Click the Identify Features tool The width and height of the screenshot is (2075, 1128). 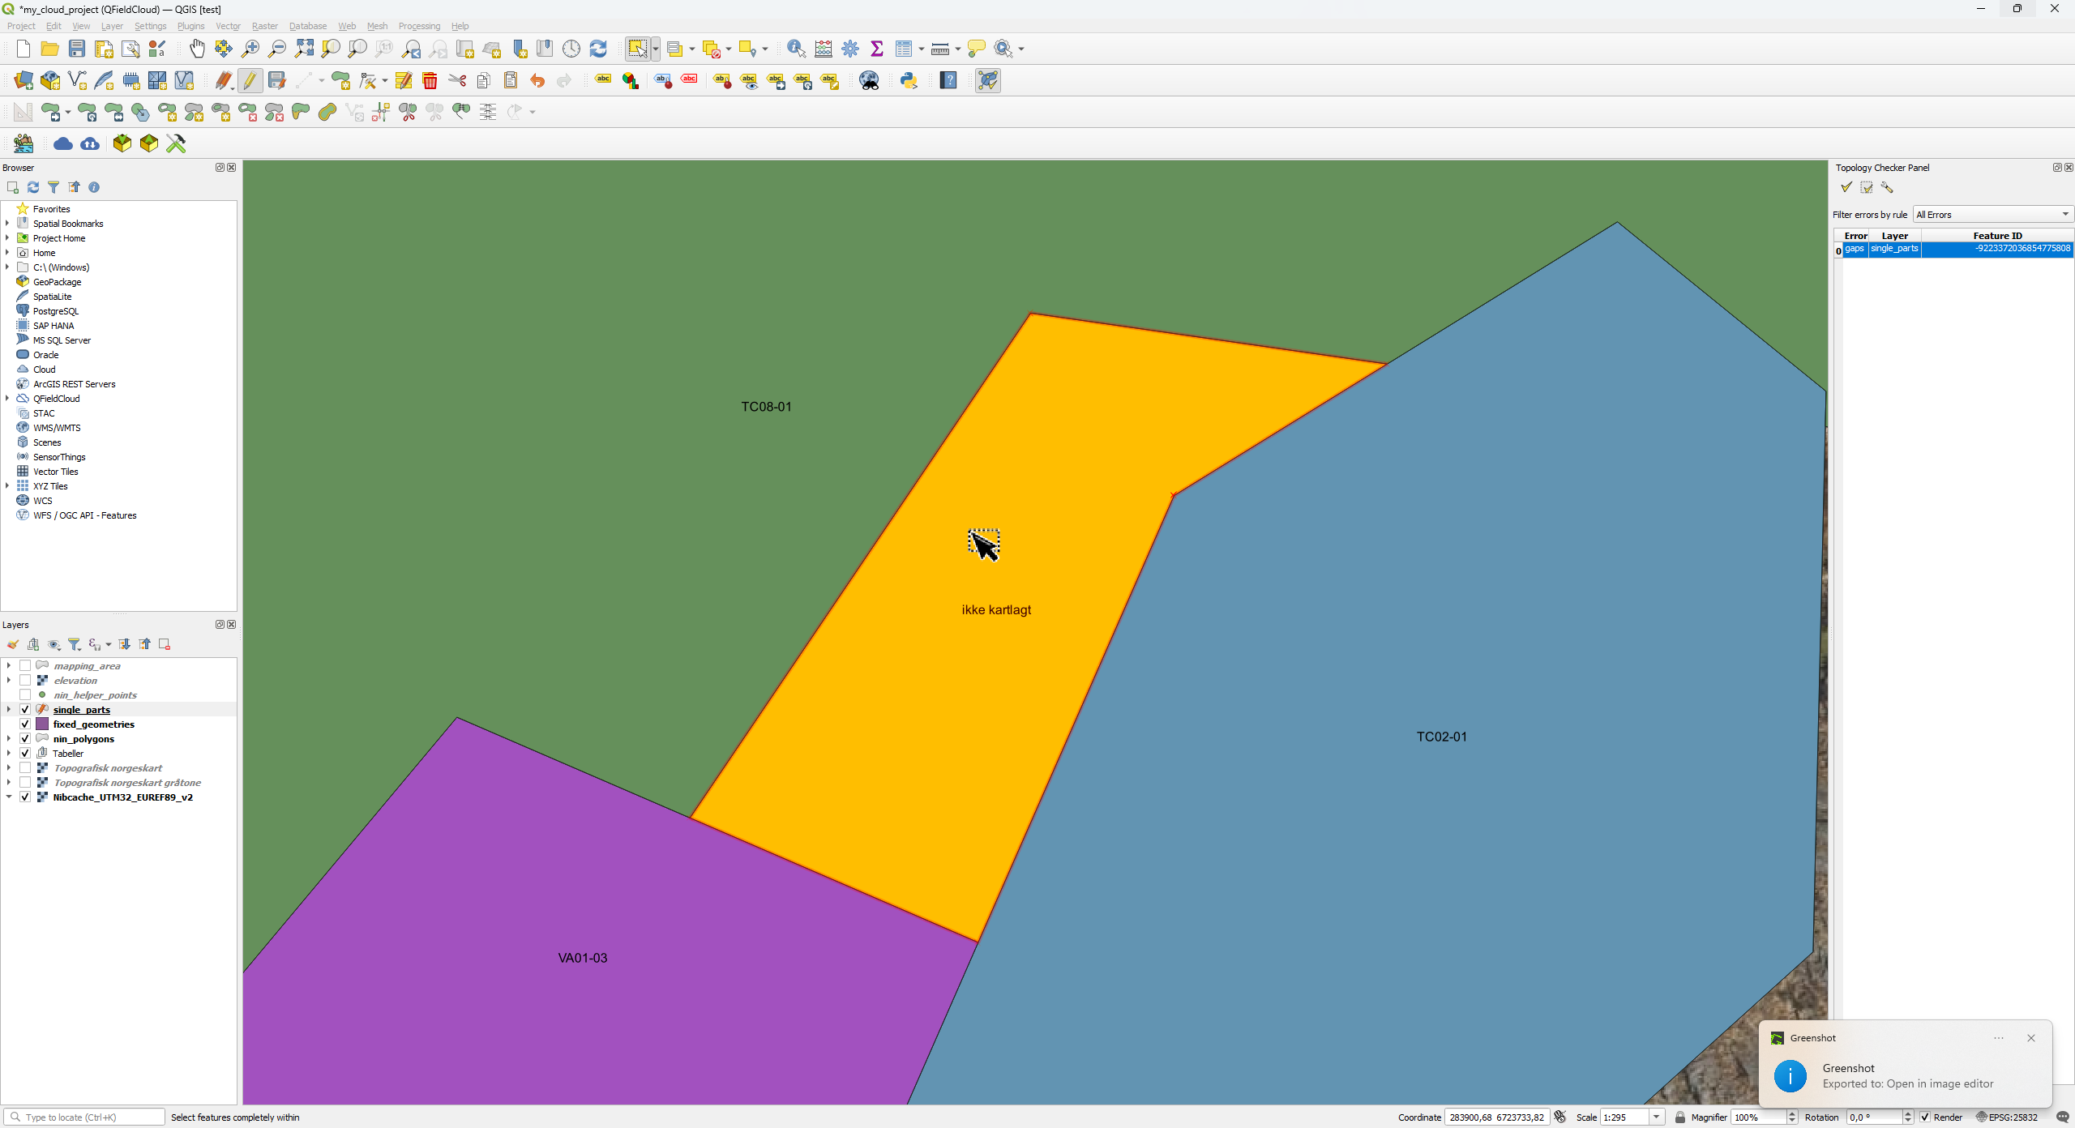[796, 49]
